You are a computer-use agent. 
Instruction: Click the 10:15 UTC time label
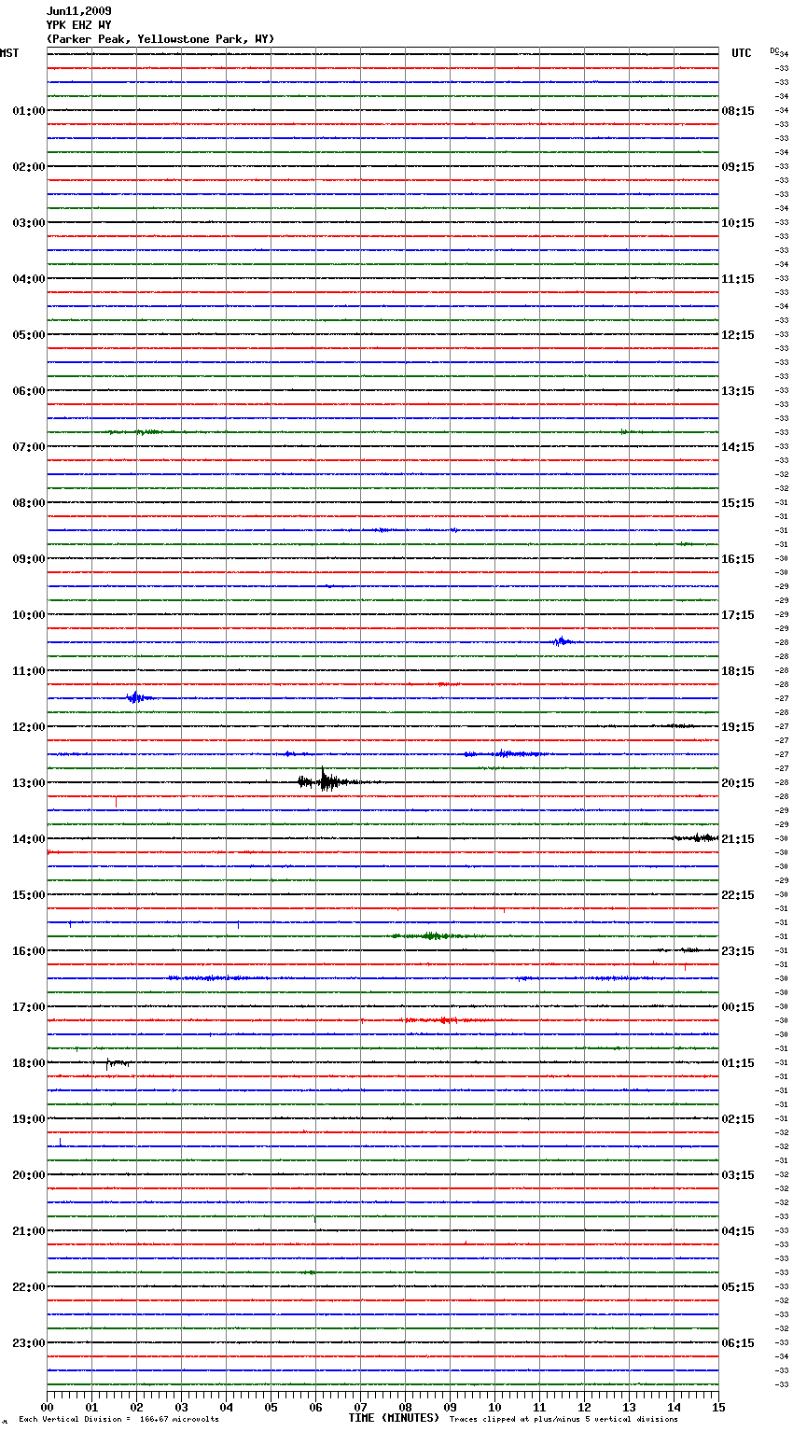point(738,223)
